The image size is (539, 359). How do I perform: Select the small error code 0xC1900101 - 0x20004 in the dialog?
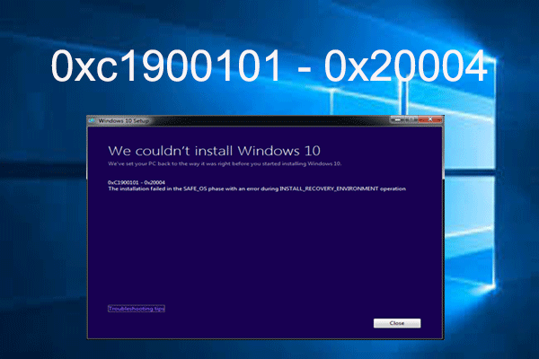[x=137, y=182]
